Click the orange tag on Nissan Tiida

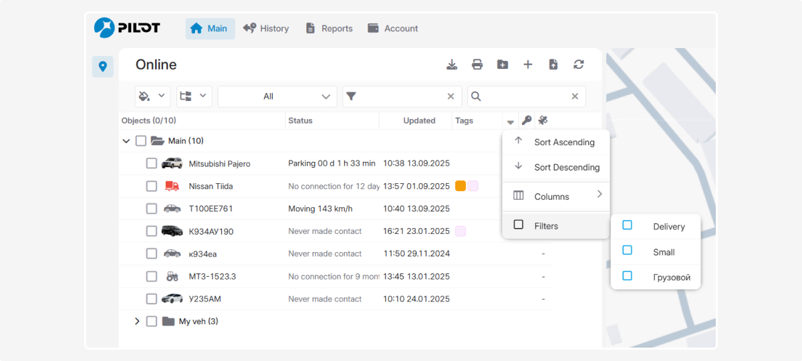[x=460, y=186]
